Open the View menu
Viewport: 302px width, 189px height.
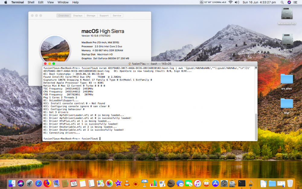(x=50, y=2)
